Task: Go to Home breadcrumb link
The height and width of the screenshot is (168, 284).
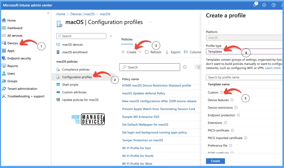Action: click(x=61, y=14)
